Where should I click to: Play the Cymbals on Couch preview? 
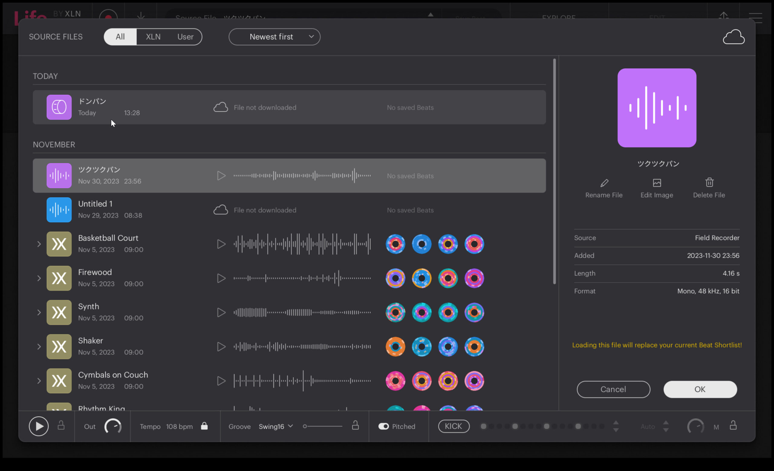(221, 381)
